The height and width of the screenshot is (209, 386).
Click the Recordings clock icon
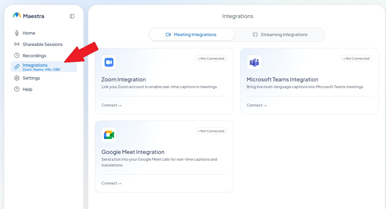tap(17, 56)
